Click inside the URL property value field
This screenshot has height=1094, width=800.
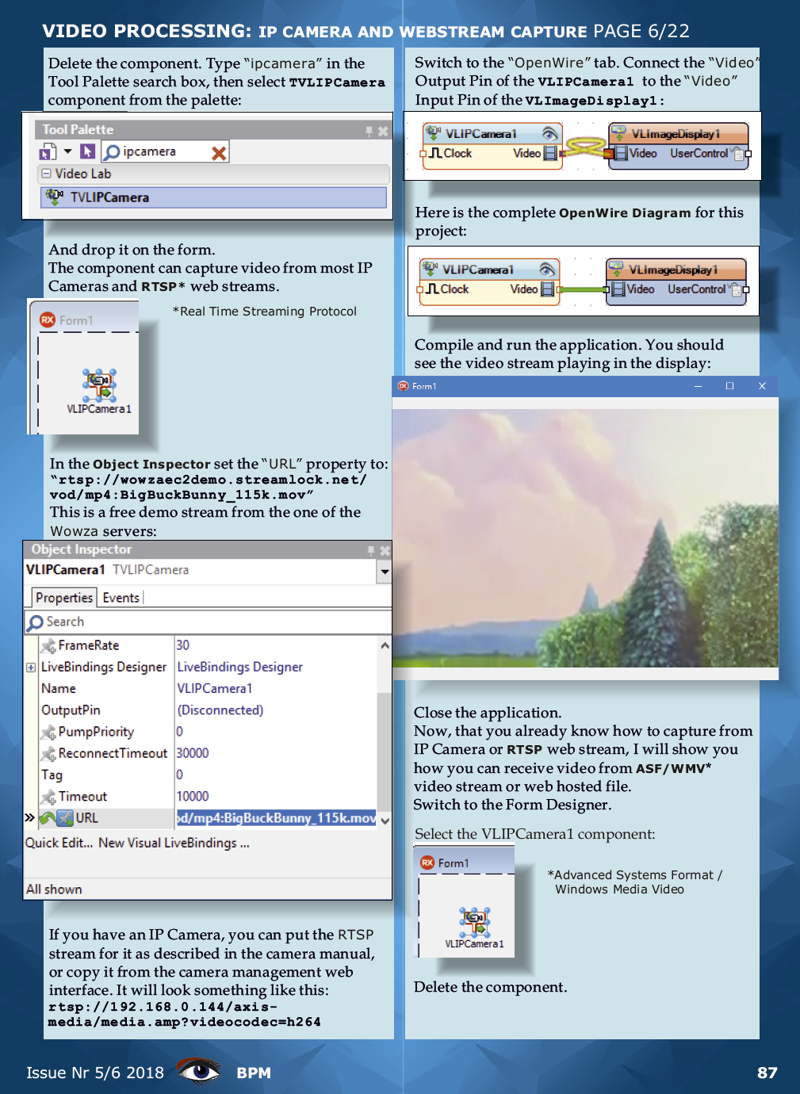tap(278, 817)
